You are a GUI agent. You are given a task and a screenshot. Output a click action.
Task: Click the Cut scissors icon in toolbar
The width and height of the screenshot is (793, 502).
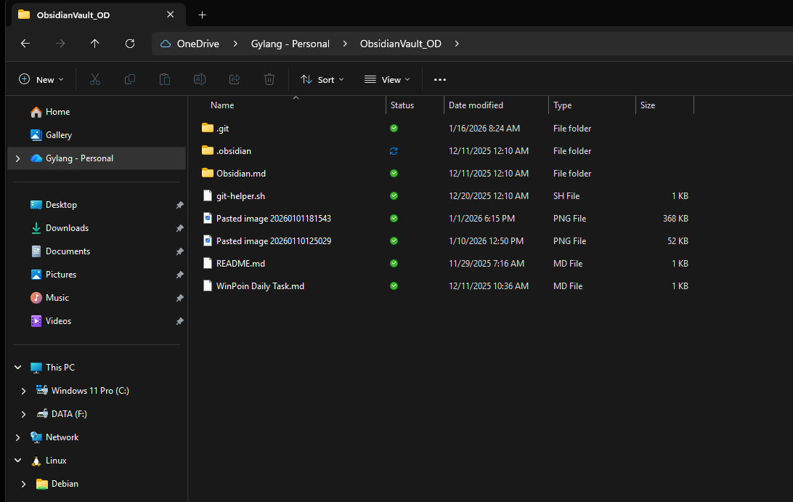pos(94,79)
